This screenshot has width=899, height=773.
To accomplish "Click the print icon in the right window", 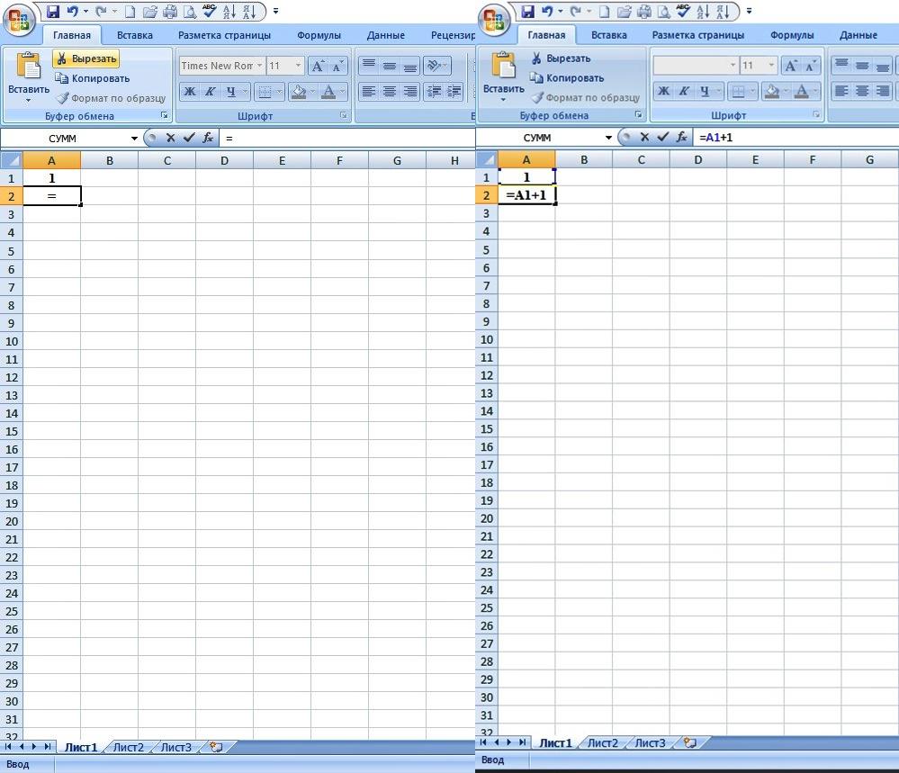I will 643,12.
